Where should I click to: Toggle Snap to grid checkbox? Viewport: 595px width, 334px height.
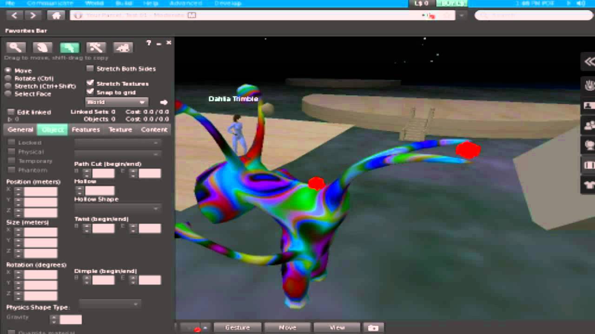tap(90, 92)
